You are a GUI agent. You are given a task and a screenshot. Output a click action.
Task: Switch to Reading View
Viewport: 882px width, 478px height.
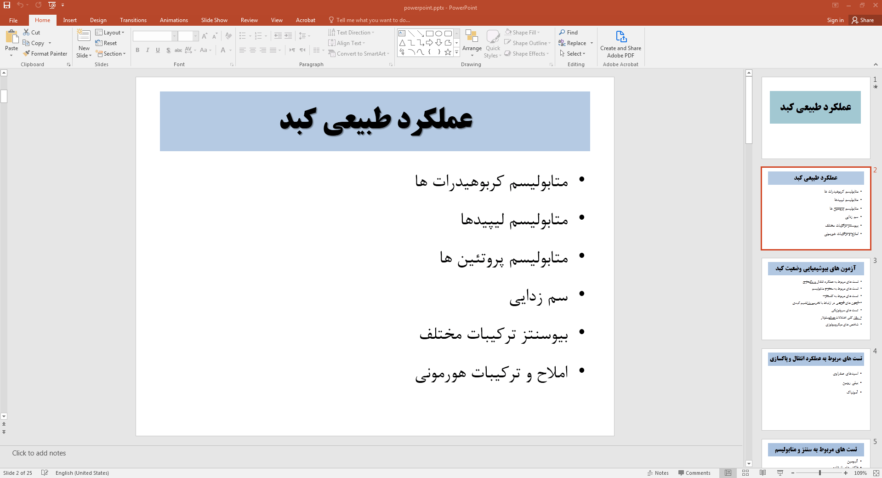point(763,473)
